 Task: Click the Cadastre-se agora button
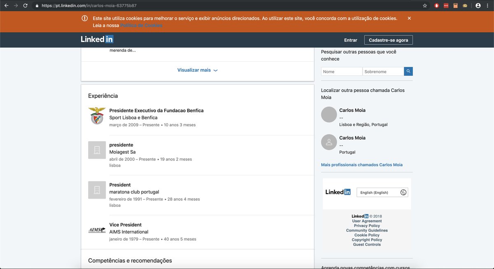[389, 40]
